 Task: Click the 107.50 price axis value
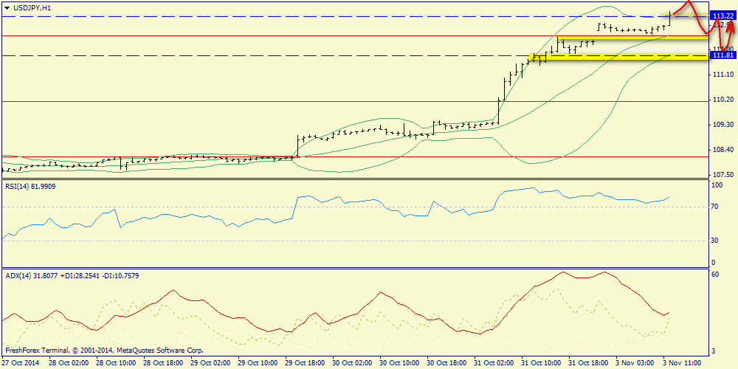tap(723, 175)
